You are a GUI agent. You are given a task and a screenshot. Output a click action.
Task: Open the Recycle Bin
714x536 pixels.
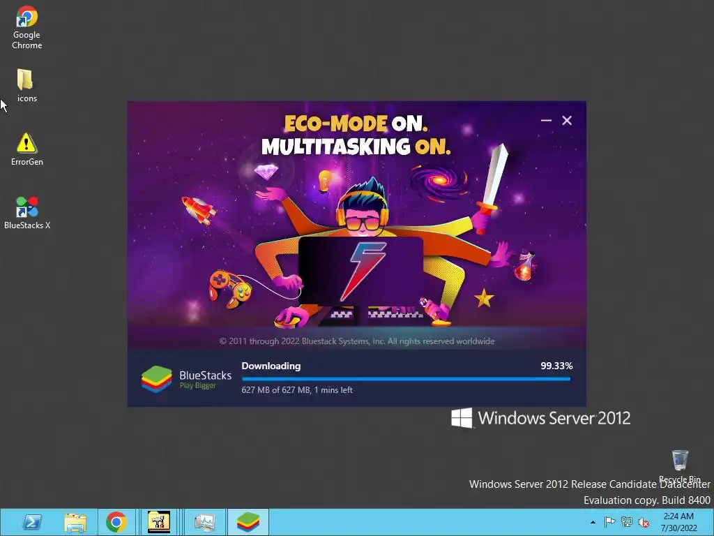point(679,466)
